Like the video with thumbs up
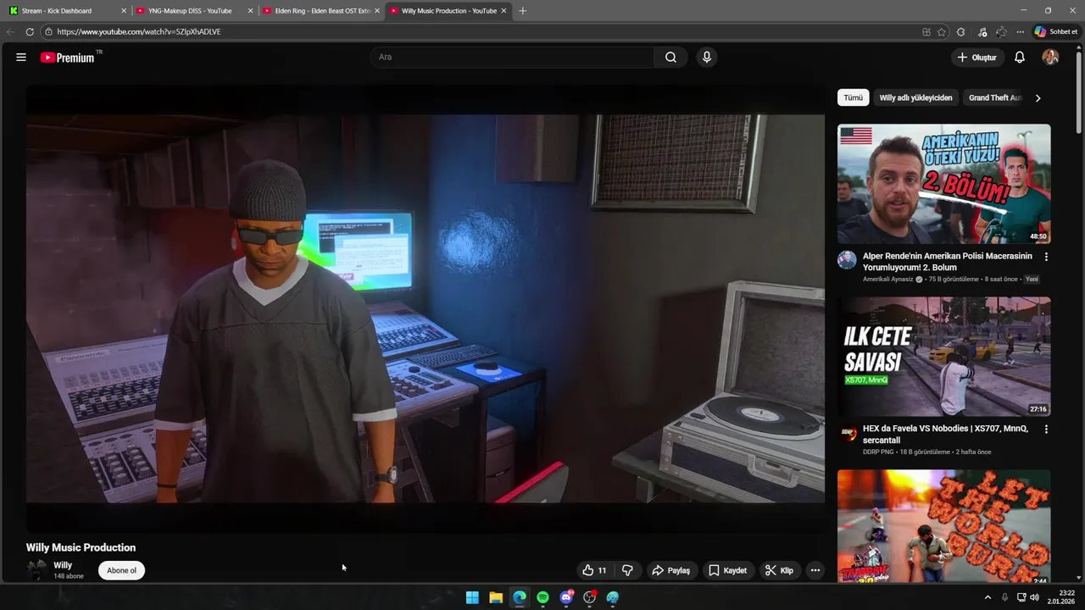This screenshot has width=1085, height=610. (594, 570)
